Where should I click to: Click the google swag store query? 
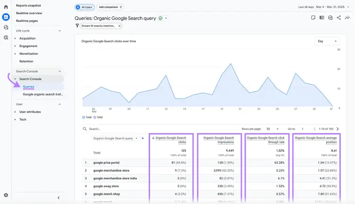(x=106, y=186)
